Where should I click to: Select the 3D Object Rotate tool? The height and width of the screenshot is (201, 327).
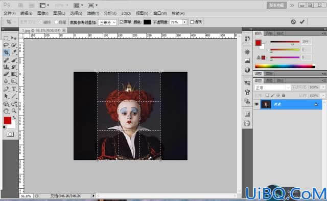point(6,104)
